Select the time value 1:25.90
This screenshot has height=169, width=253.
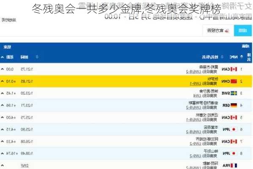point(27,129)
